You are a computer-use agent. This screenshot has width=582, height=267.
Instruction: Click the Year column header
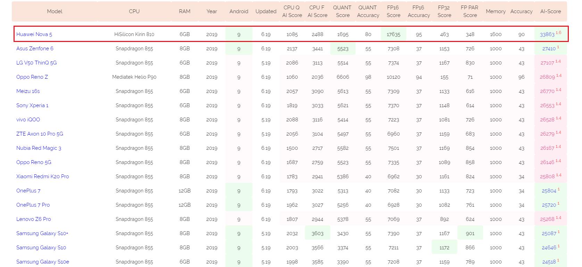tap(211, 11)
